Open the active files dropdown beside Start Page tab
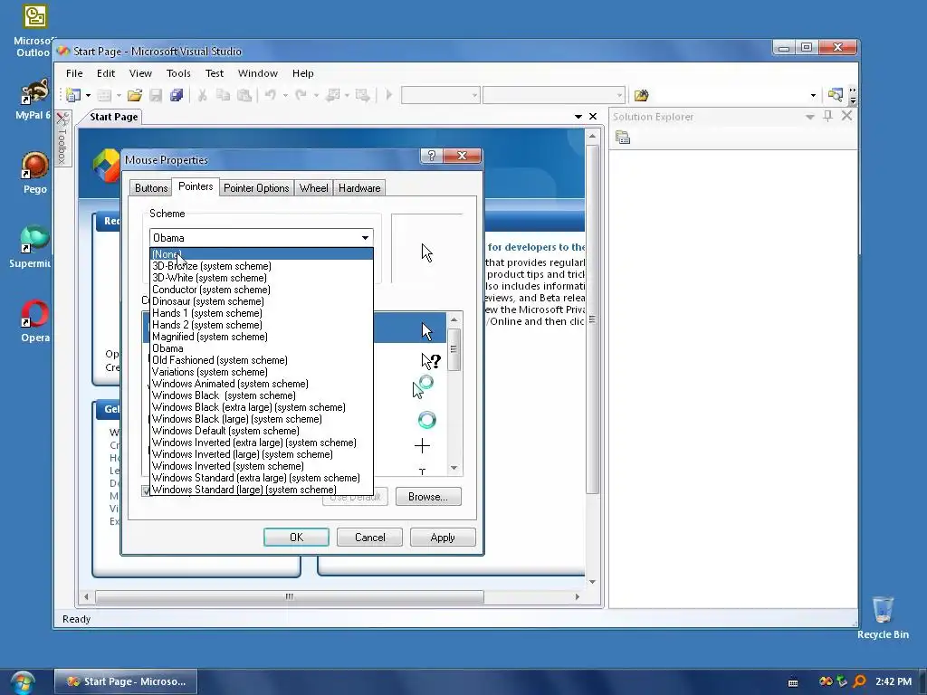Image resolution: width=927 pixels, height=695 pixels. [x=578, y=117]
